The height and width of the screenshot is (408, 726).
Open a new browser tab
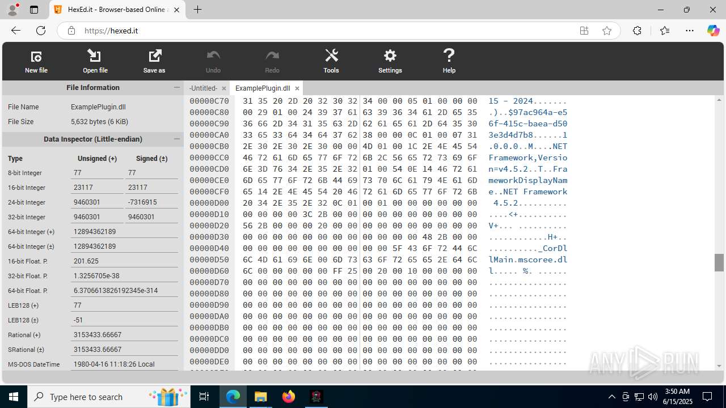(x=197, y=10)
